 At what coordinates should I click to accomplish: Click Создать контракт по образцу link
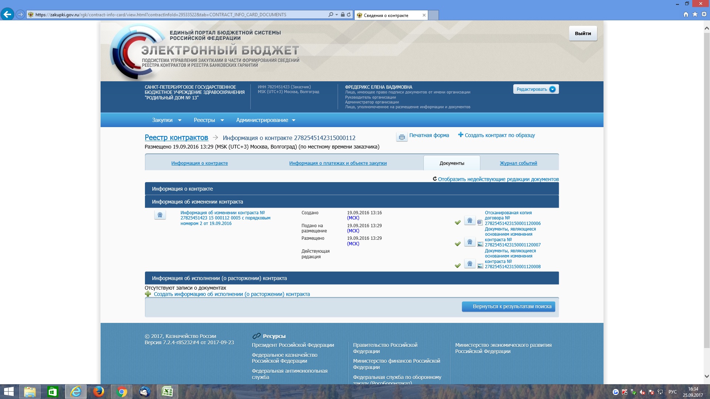pos(499,135)
